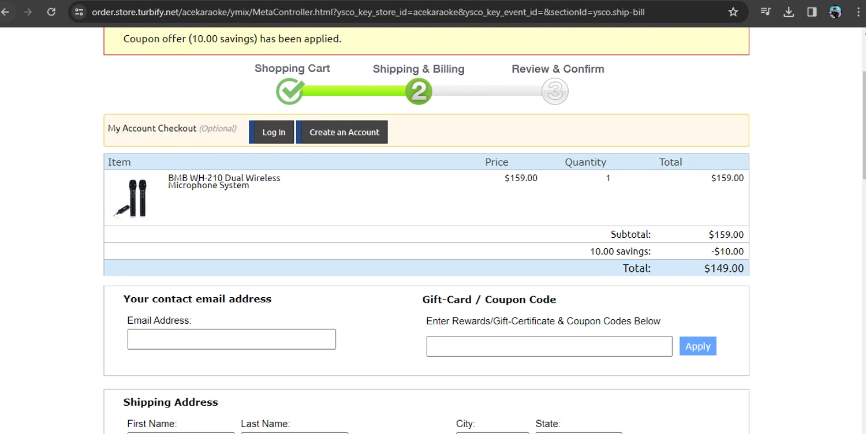
Task: Open the media control icon in the toolbar
Action: click(x=766, y=12)
